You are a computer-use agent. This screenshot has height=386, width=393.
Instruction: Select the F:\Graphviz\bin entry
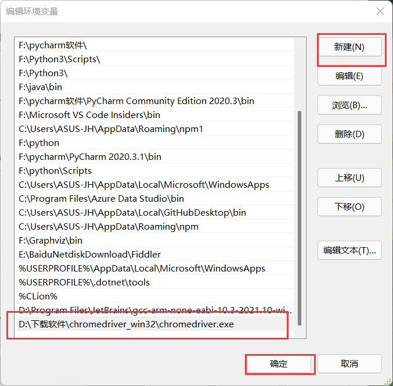[x=154, y=241]
